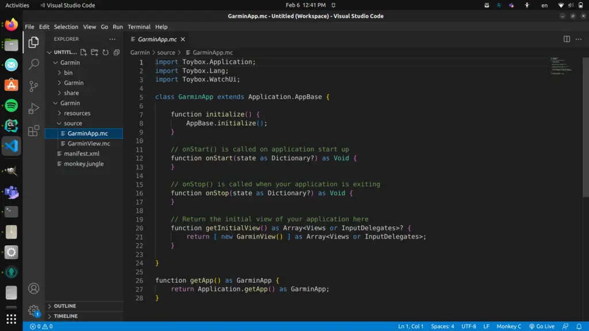Change indentation via Spaces: 4
Viewport: 589px width, 331px height.
[x=442, y=326]
